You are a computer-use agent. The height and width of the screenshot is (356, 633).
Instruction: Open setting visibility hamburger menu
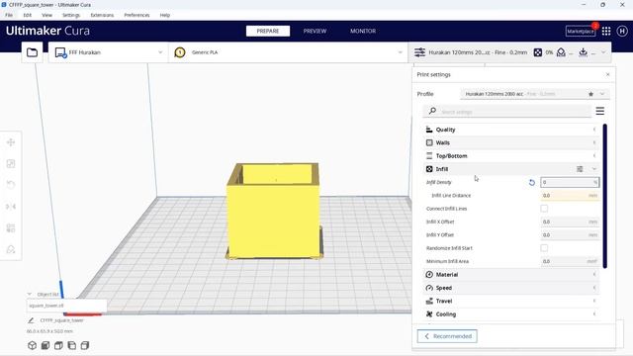(x=600, y=111)
